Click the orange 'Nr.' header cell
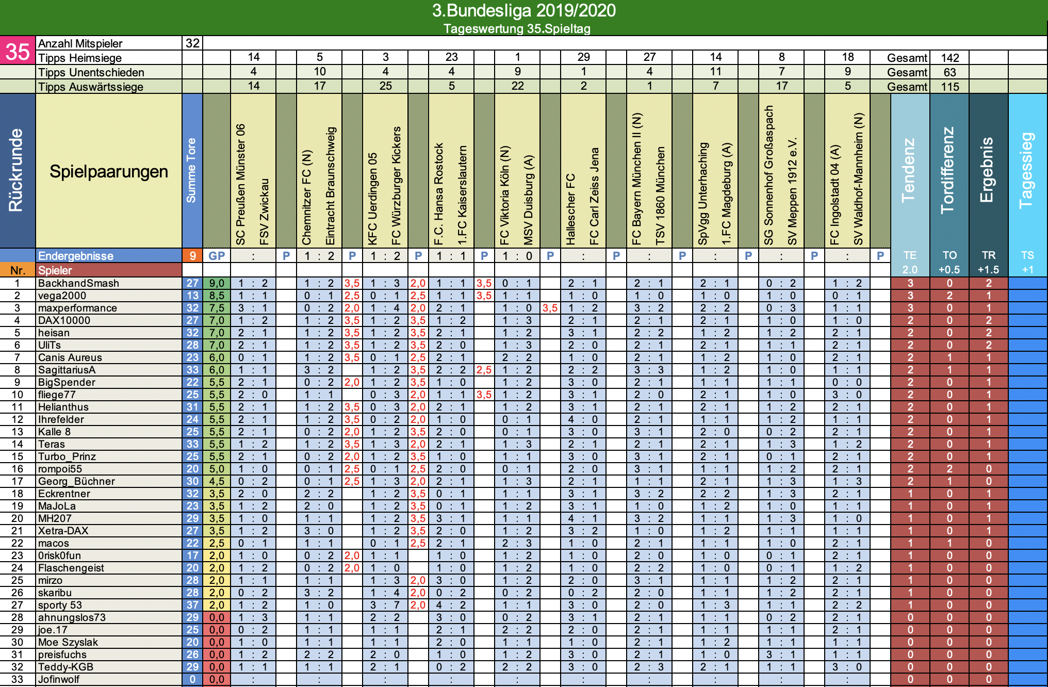 tap(18, 270)
